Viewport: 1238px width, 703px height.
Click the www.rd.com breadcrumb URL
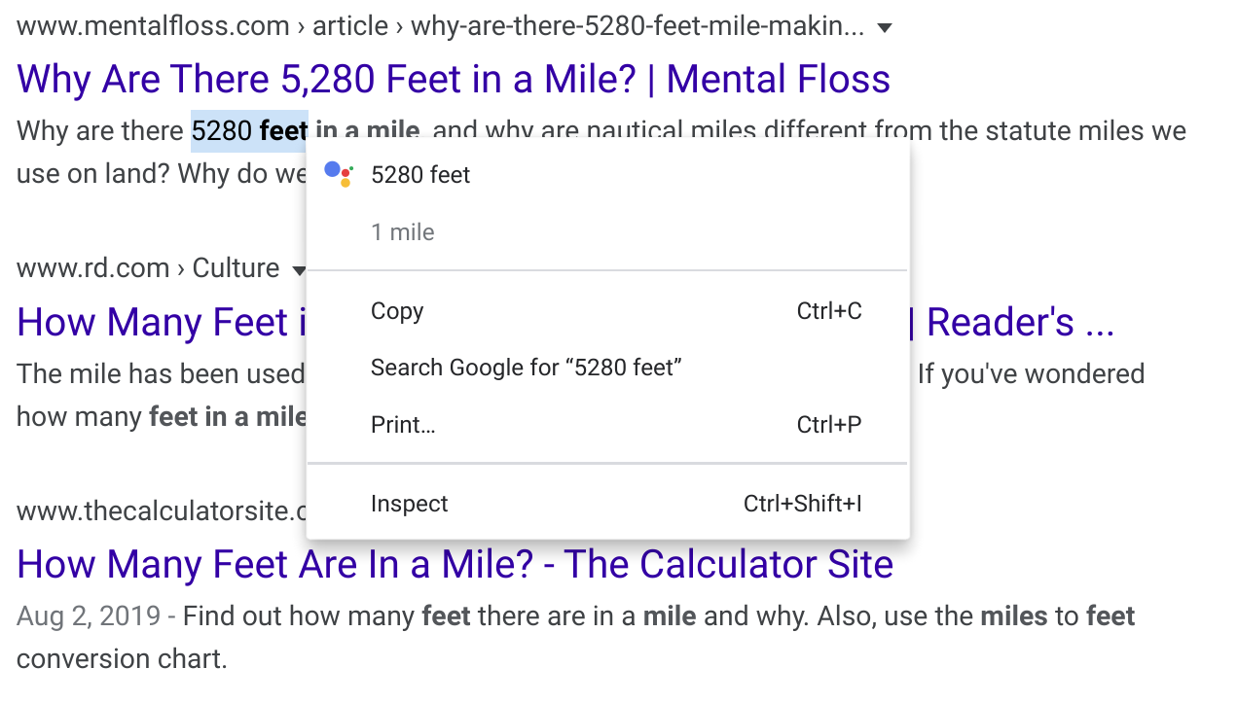(92, 268)
